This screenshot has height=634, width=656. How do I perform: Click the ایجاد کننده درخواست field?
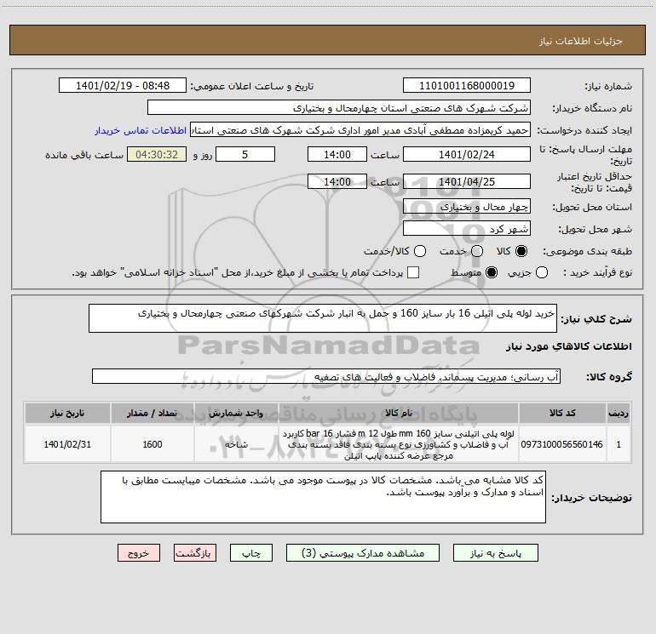click(x=360, y=130)
